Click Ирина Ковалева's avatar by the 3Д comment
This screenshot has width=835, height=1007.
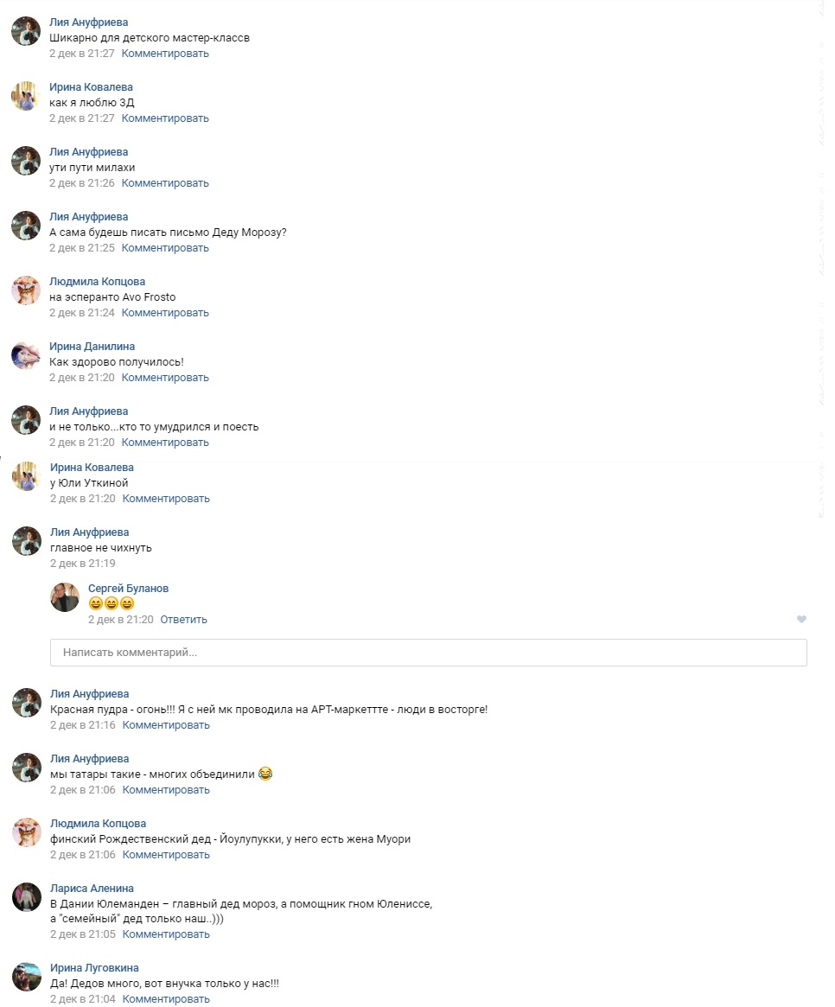tap(26, 96)
